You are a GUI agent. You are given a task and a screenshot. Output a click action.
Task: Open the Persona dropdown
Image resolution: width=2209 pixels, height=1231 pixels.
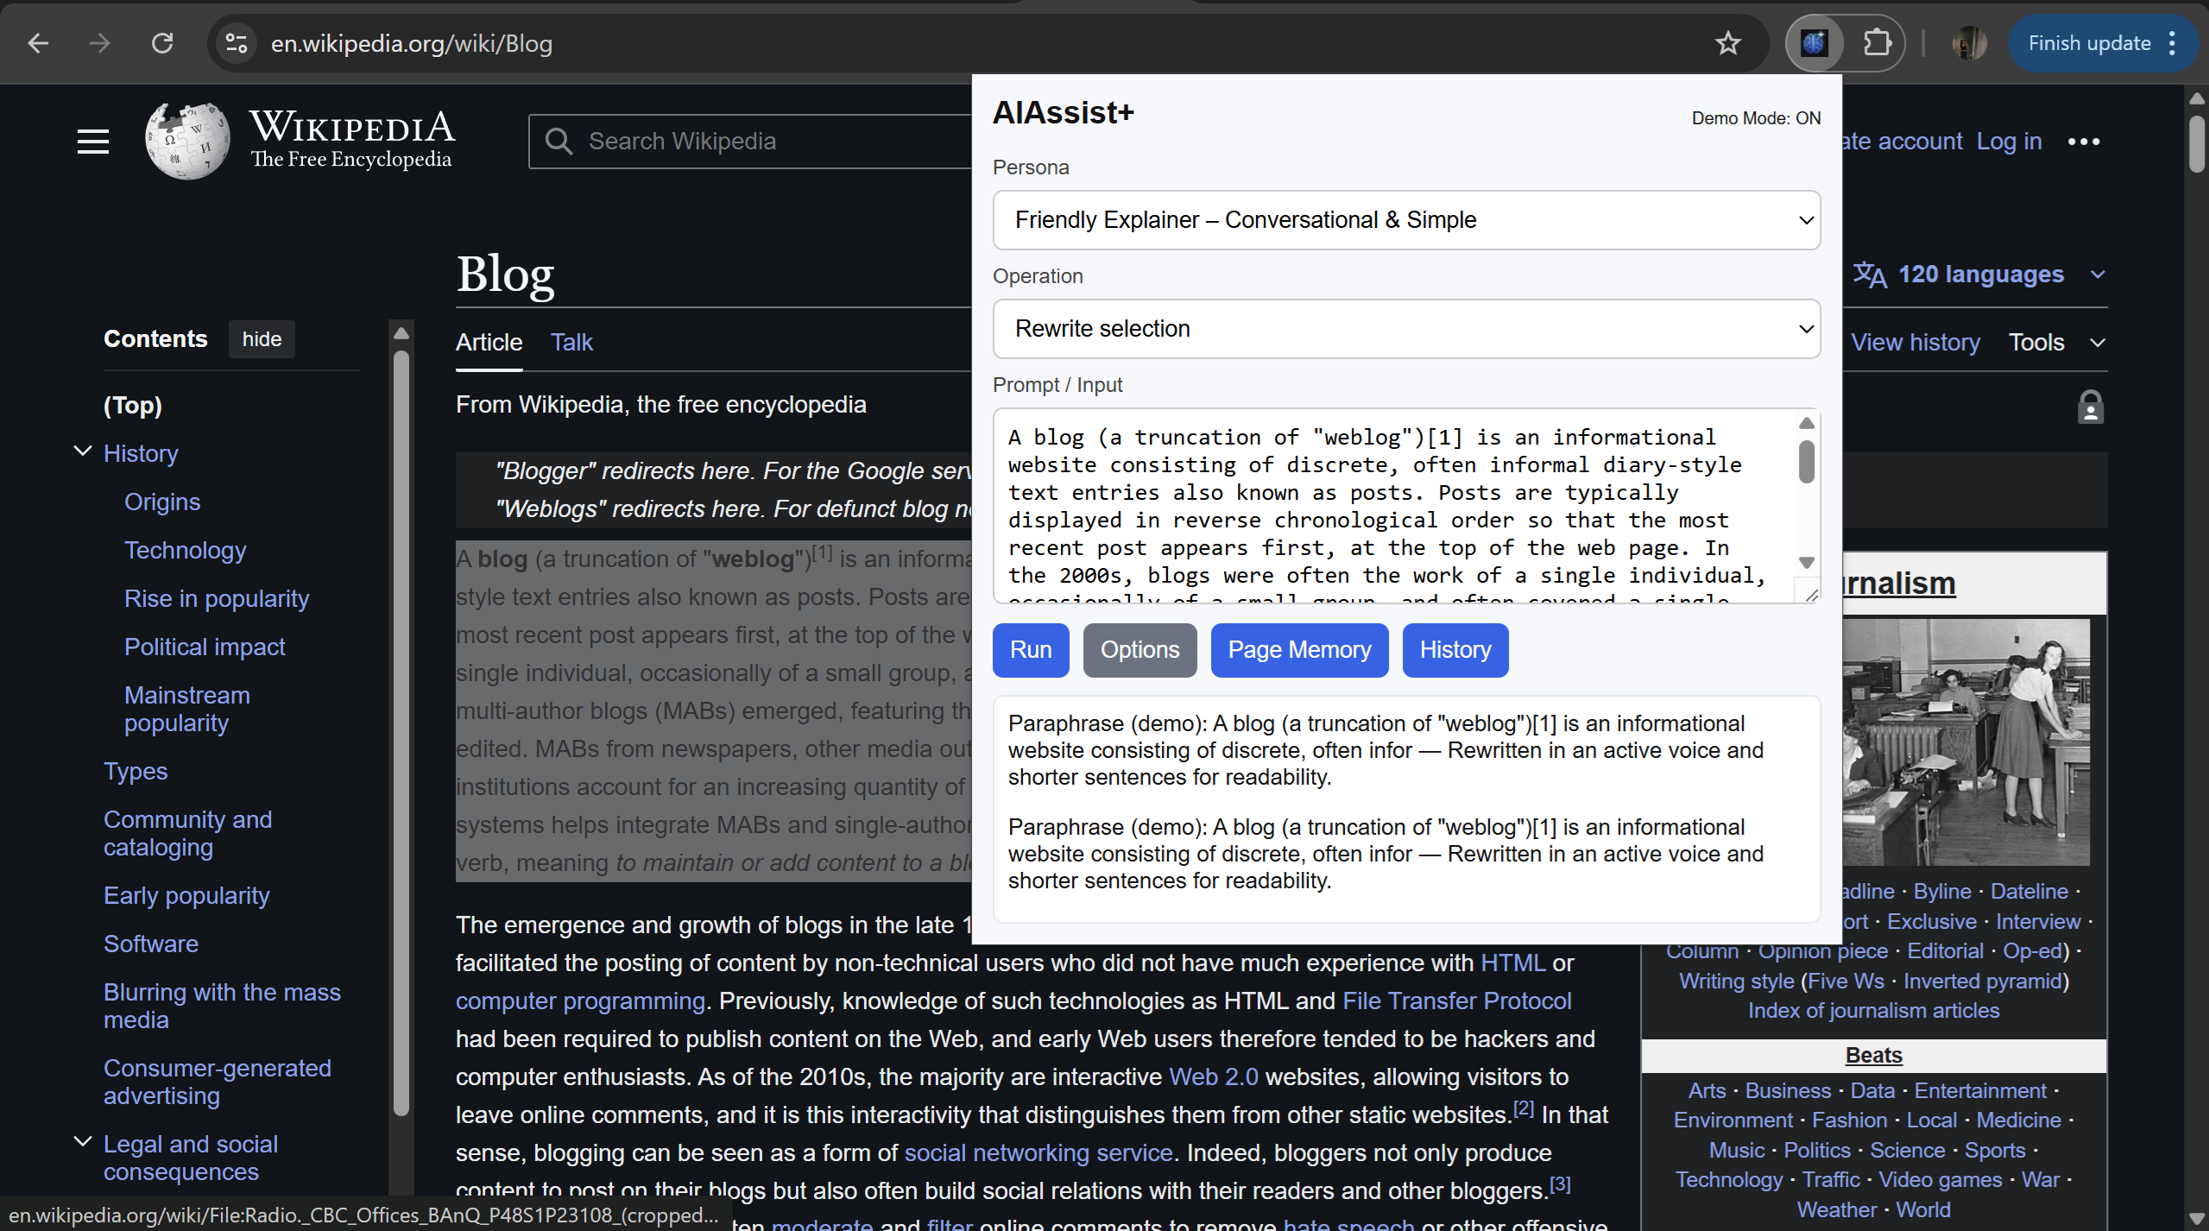pyautogui.click(x=1406, y=220)
